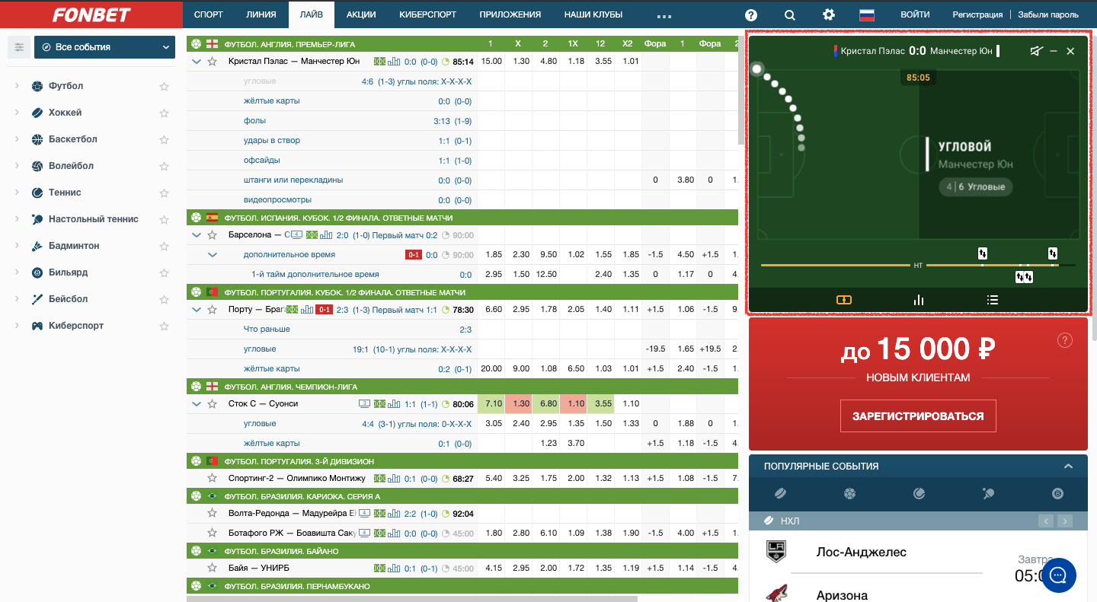This screenshot has height=602, width=1097.
Task: Select highlighted odds 7.10 for Сток С
Action: [491, 404]
